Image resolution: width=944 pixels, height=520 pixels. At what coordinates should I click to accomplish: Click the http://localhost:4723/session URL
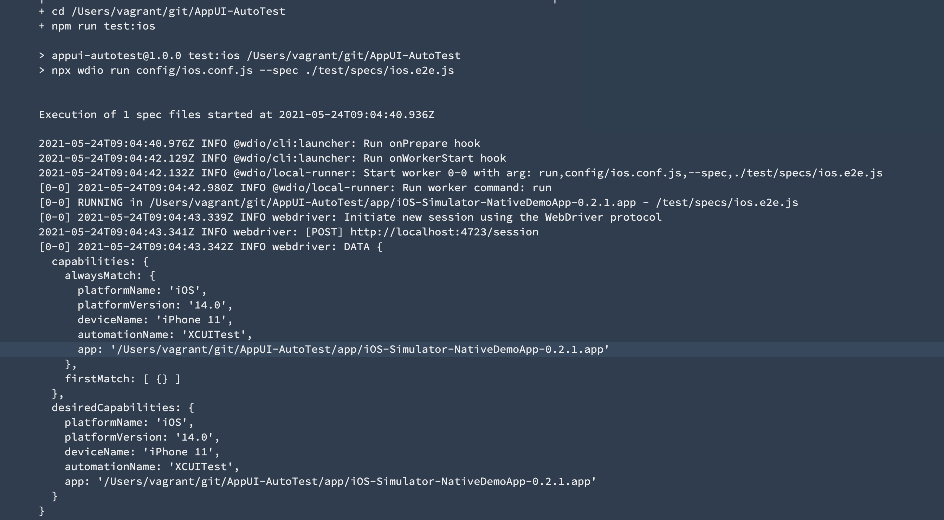tap(444, 232)
